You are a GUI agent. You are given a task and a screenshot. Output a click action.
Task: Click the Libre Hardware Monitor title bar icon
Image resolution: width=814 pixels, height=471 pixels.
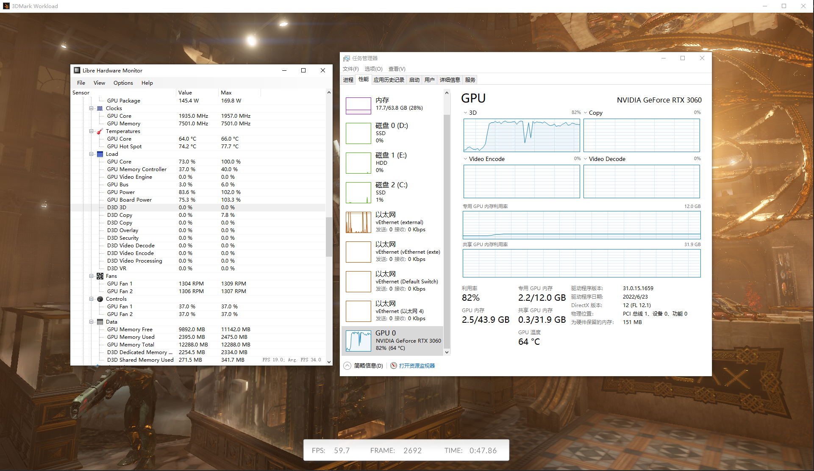pyautogui.click(x=77, y=70)
